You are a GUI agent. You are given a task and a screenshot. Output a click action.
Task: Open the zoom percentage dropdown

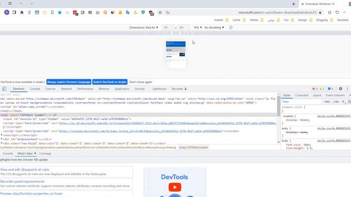click(197, 27)
